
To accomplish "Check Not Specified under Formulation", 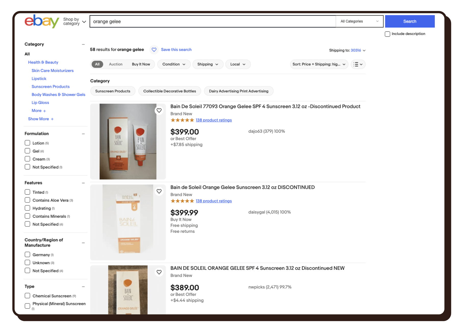I will tap(27, 167).
